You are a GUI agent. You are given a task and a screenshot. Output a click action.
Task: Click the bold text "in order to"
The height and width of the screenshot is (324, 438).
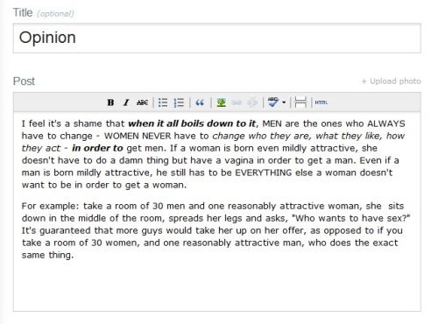coord(97,148)
